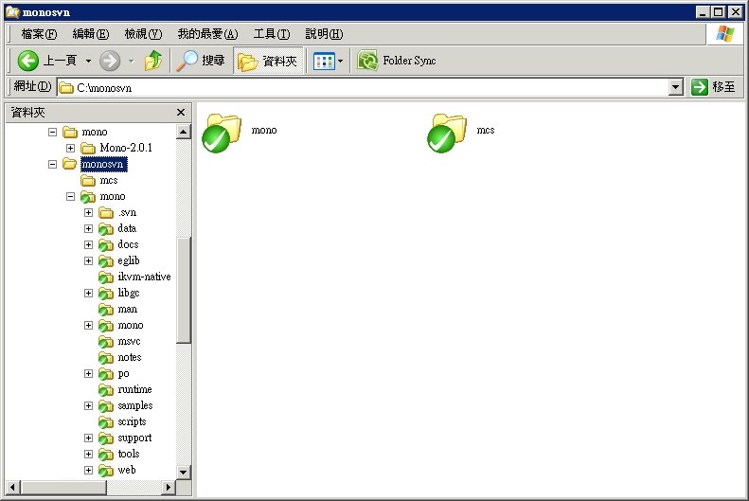The image size is (749, 501).
Task: Click the C:\monosvn address field
Action: [364, 88]
